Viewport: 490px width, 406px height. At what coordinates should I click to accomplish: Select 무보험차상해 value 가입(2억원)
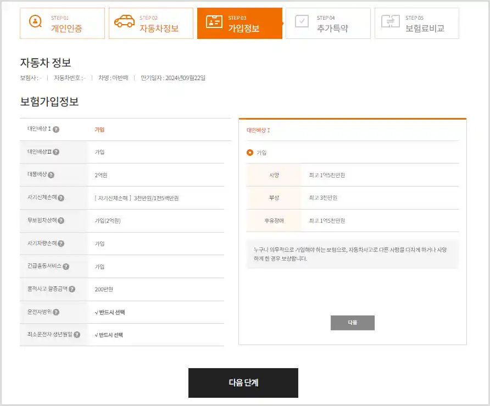pyautogui.click(x=108, y=221)
